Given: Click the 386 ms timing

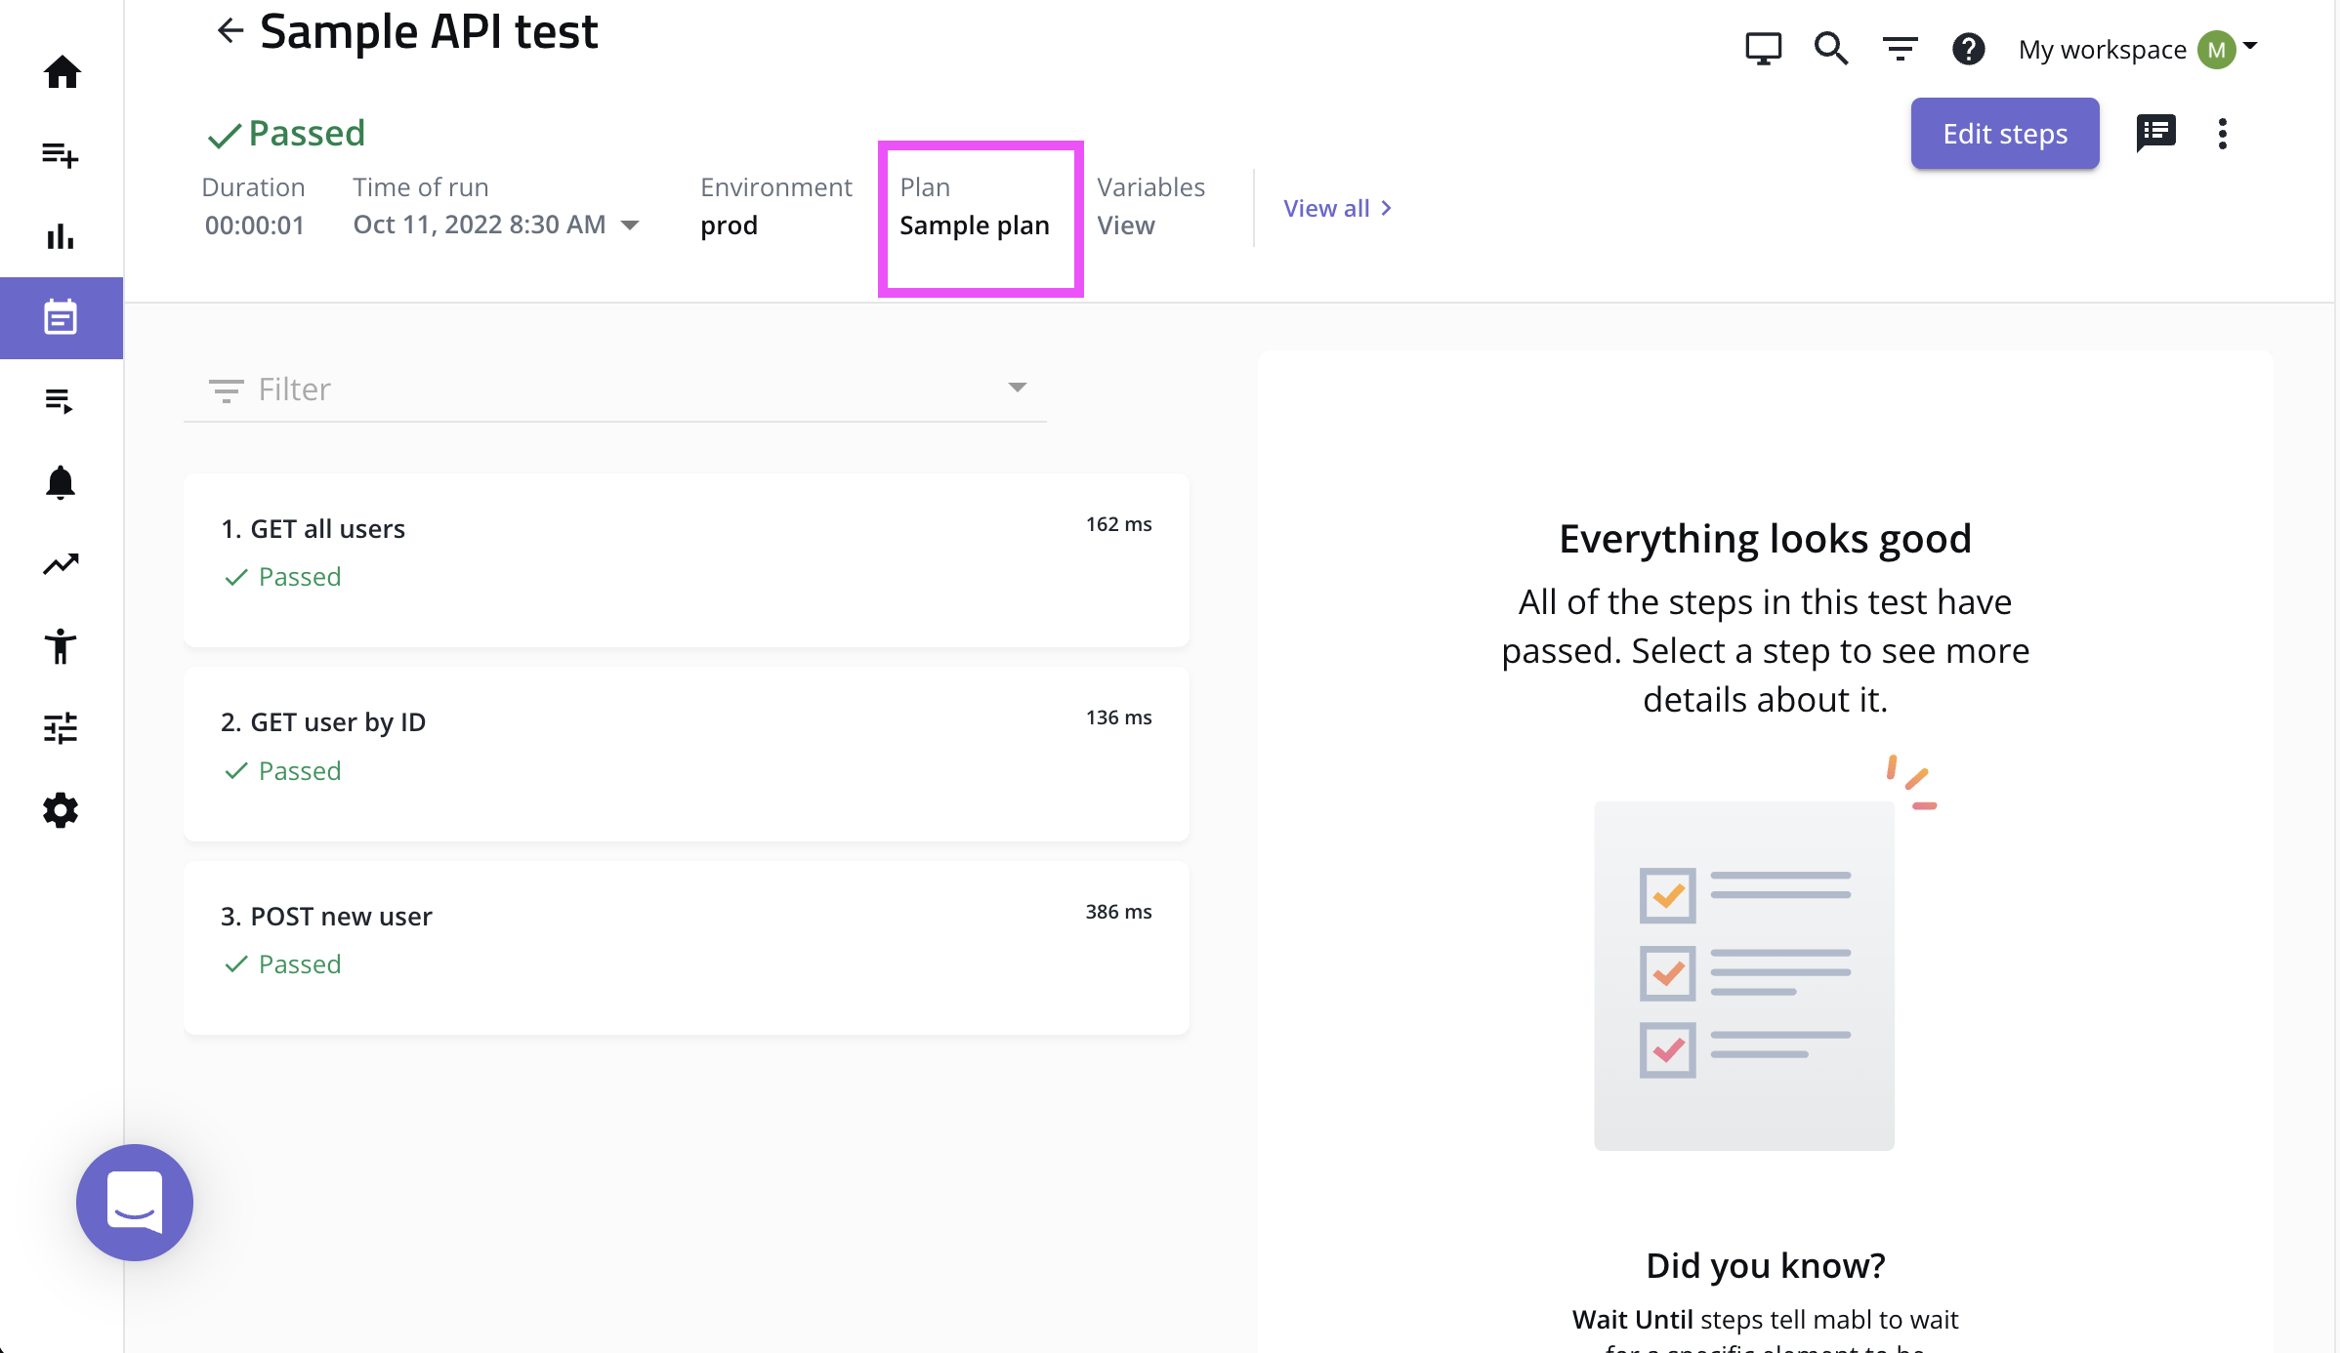Looking at the screenshot, I should coord(1118,912).
